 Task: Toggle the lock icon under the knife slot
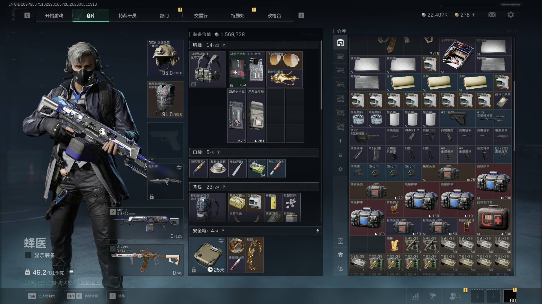pos(152,196)
